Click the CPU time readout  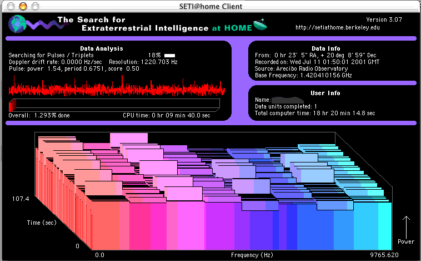click(167, 115)
